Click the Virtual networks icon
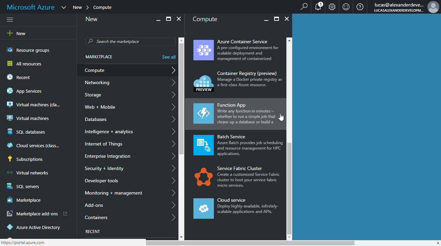This screenshot has height=246, width=441. click(10, 173)
